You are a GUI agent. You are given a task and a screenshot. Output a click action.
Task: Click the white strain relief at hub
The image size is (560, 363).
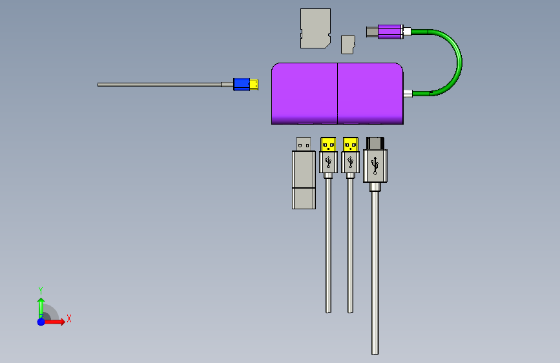click(408, 94)
